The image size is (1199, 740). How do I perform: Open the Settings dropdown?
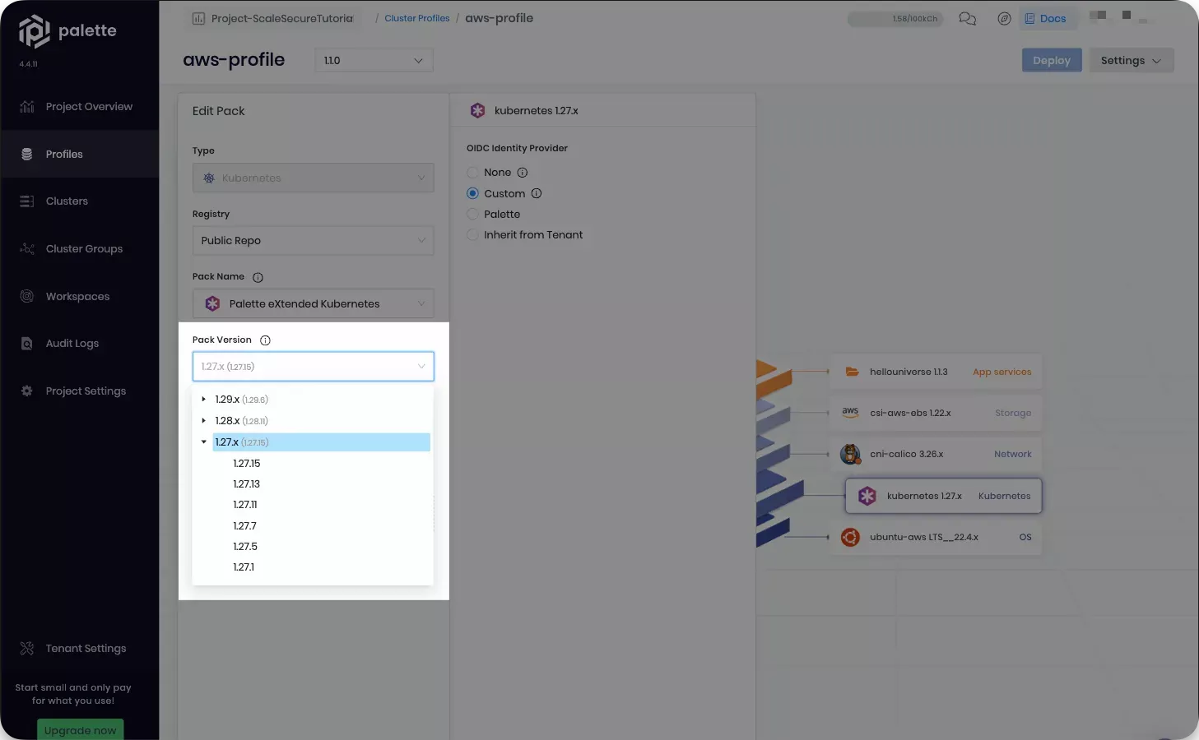tap(1132, 60)
